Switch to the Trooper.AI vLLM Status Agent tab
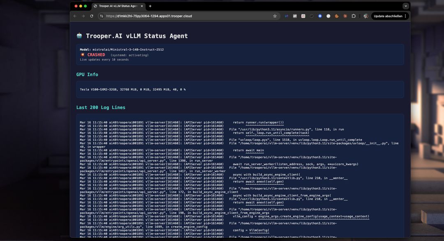The height and width of the screenshot is (241, 444). pyautogui.click(x=116, y=6)
